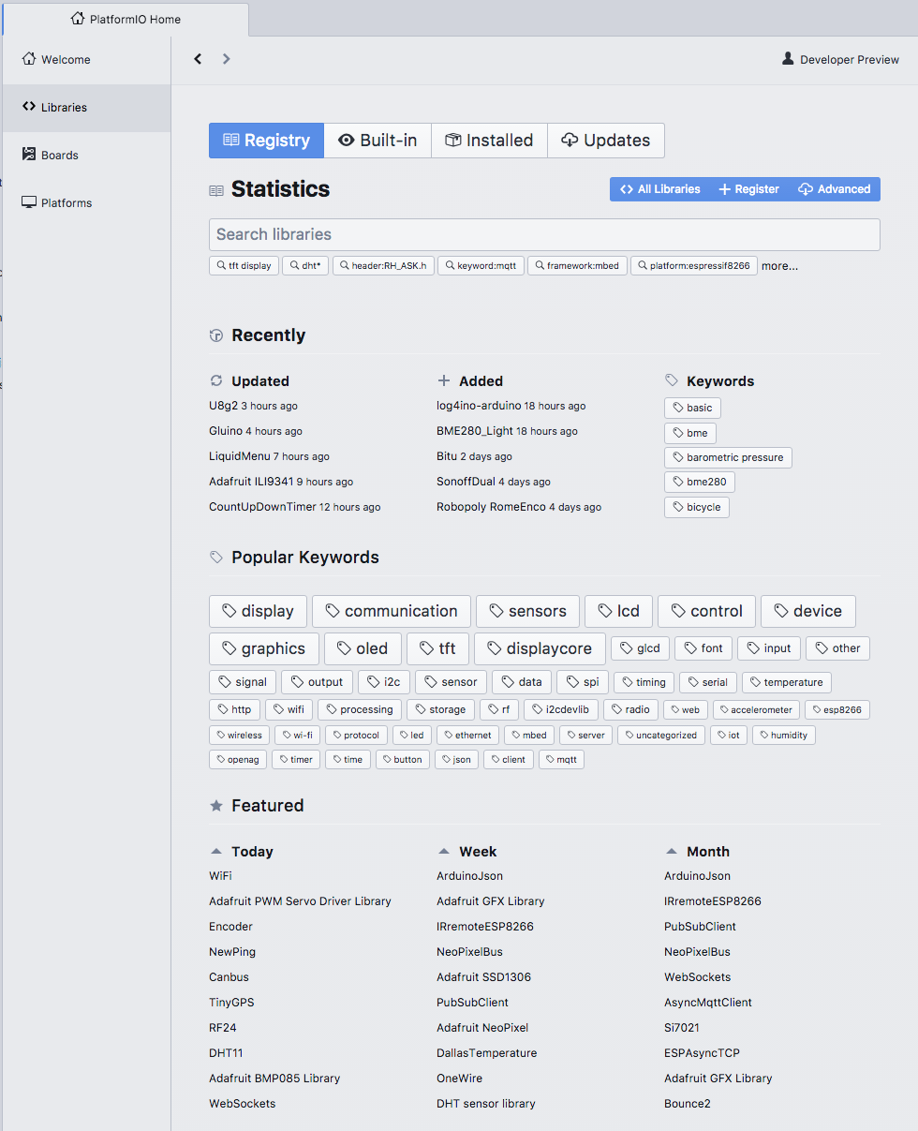Filter by the 'graphics' keyword
Screen dimensions: 918x1131
pyautogui.click(x=264, y=648)
